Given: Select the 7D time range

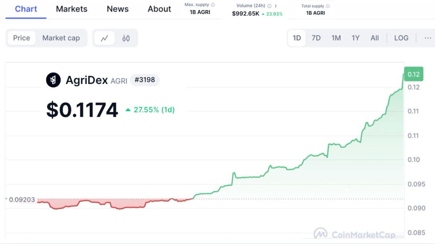Looking at the screenshot, I should (x=316, y=38).
